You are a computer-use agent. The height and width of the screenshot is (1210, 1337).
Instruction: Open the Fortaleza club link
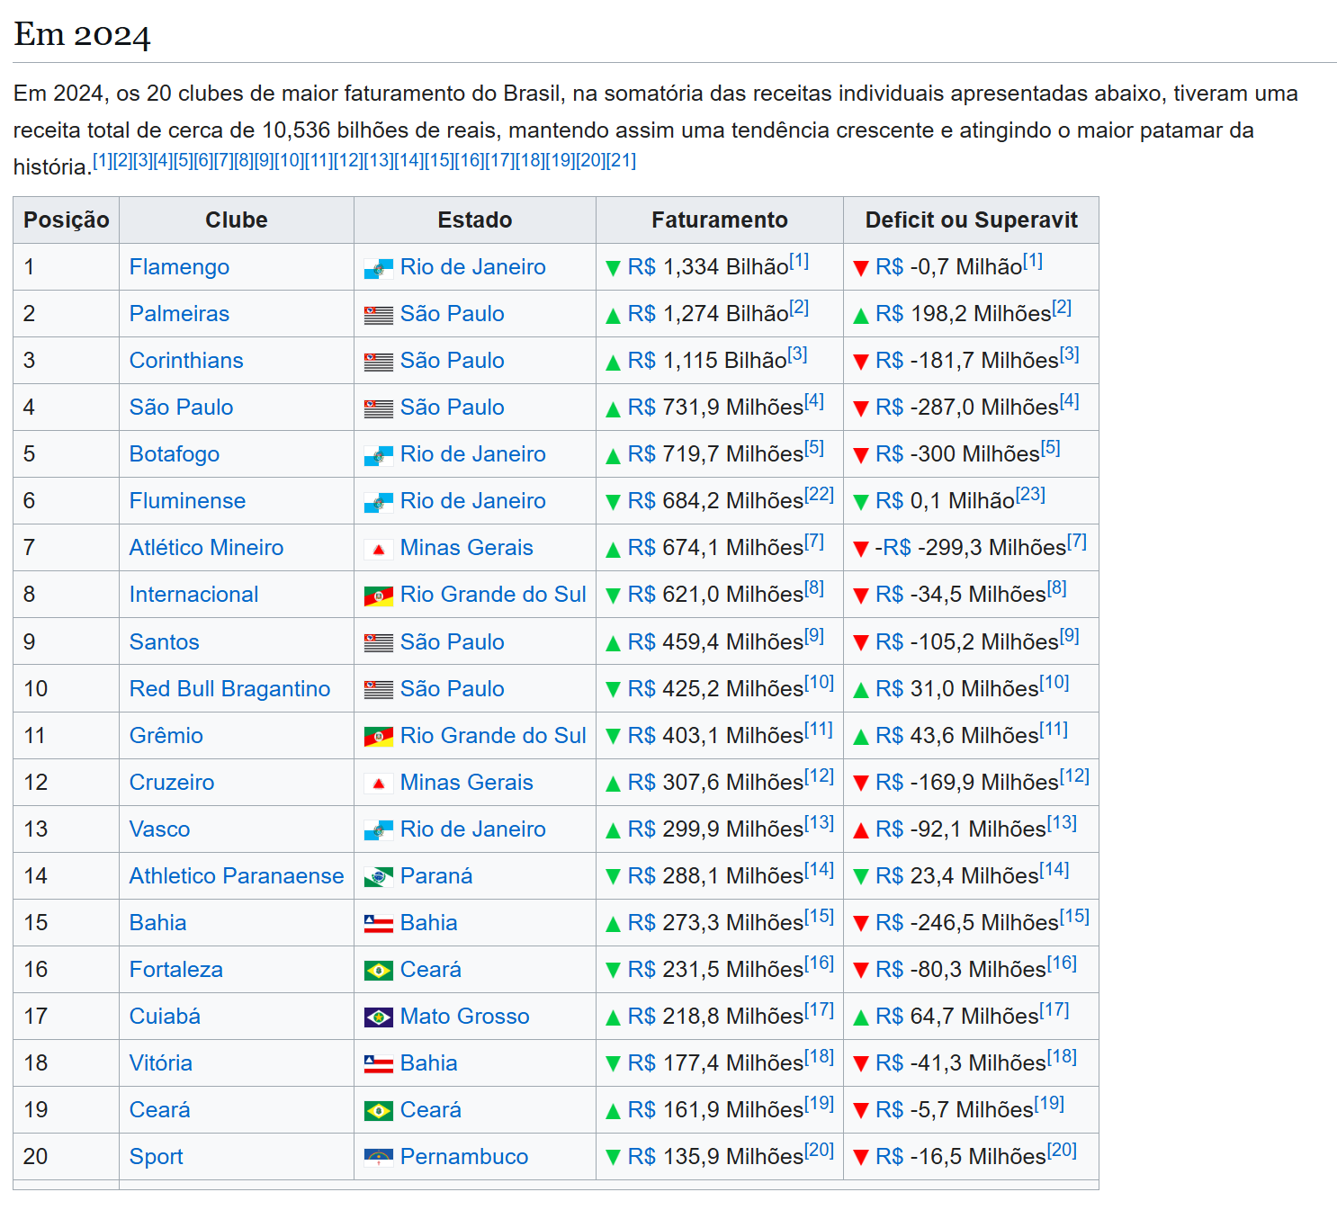pos(176,970)
